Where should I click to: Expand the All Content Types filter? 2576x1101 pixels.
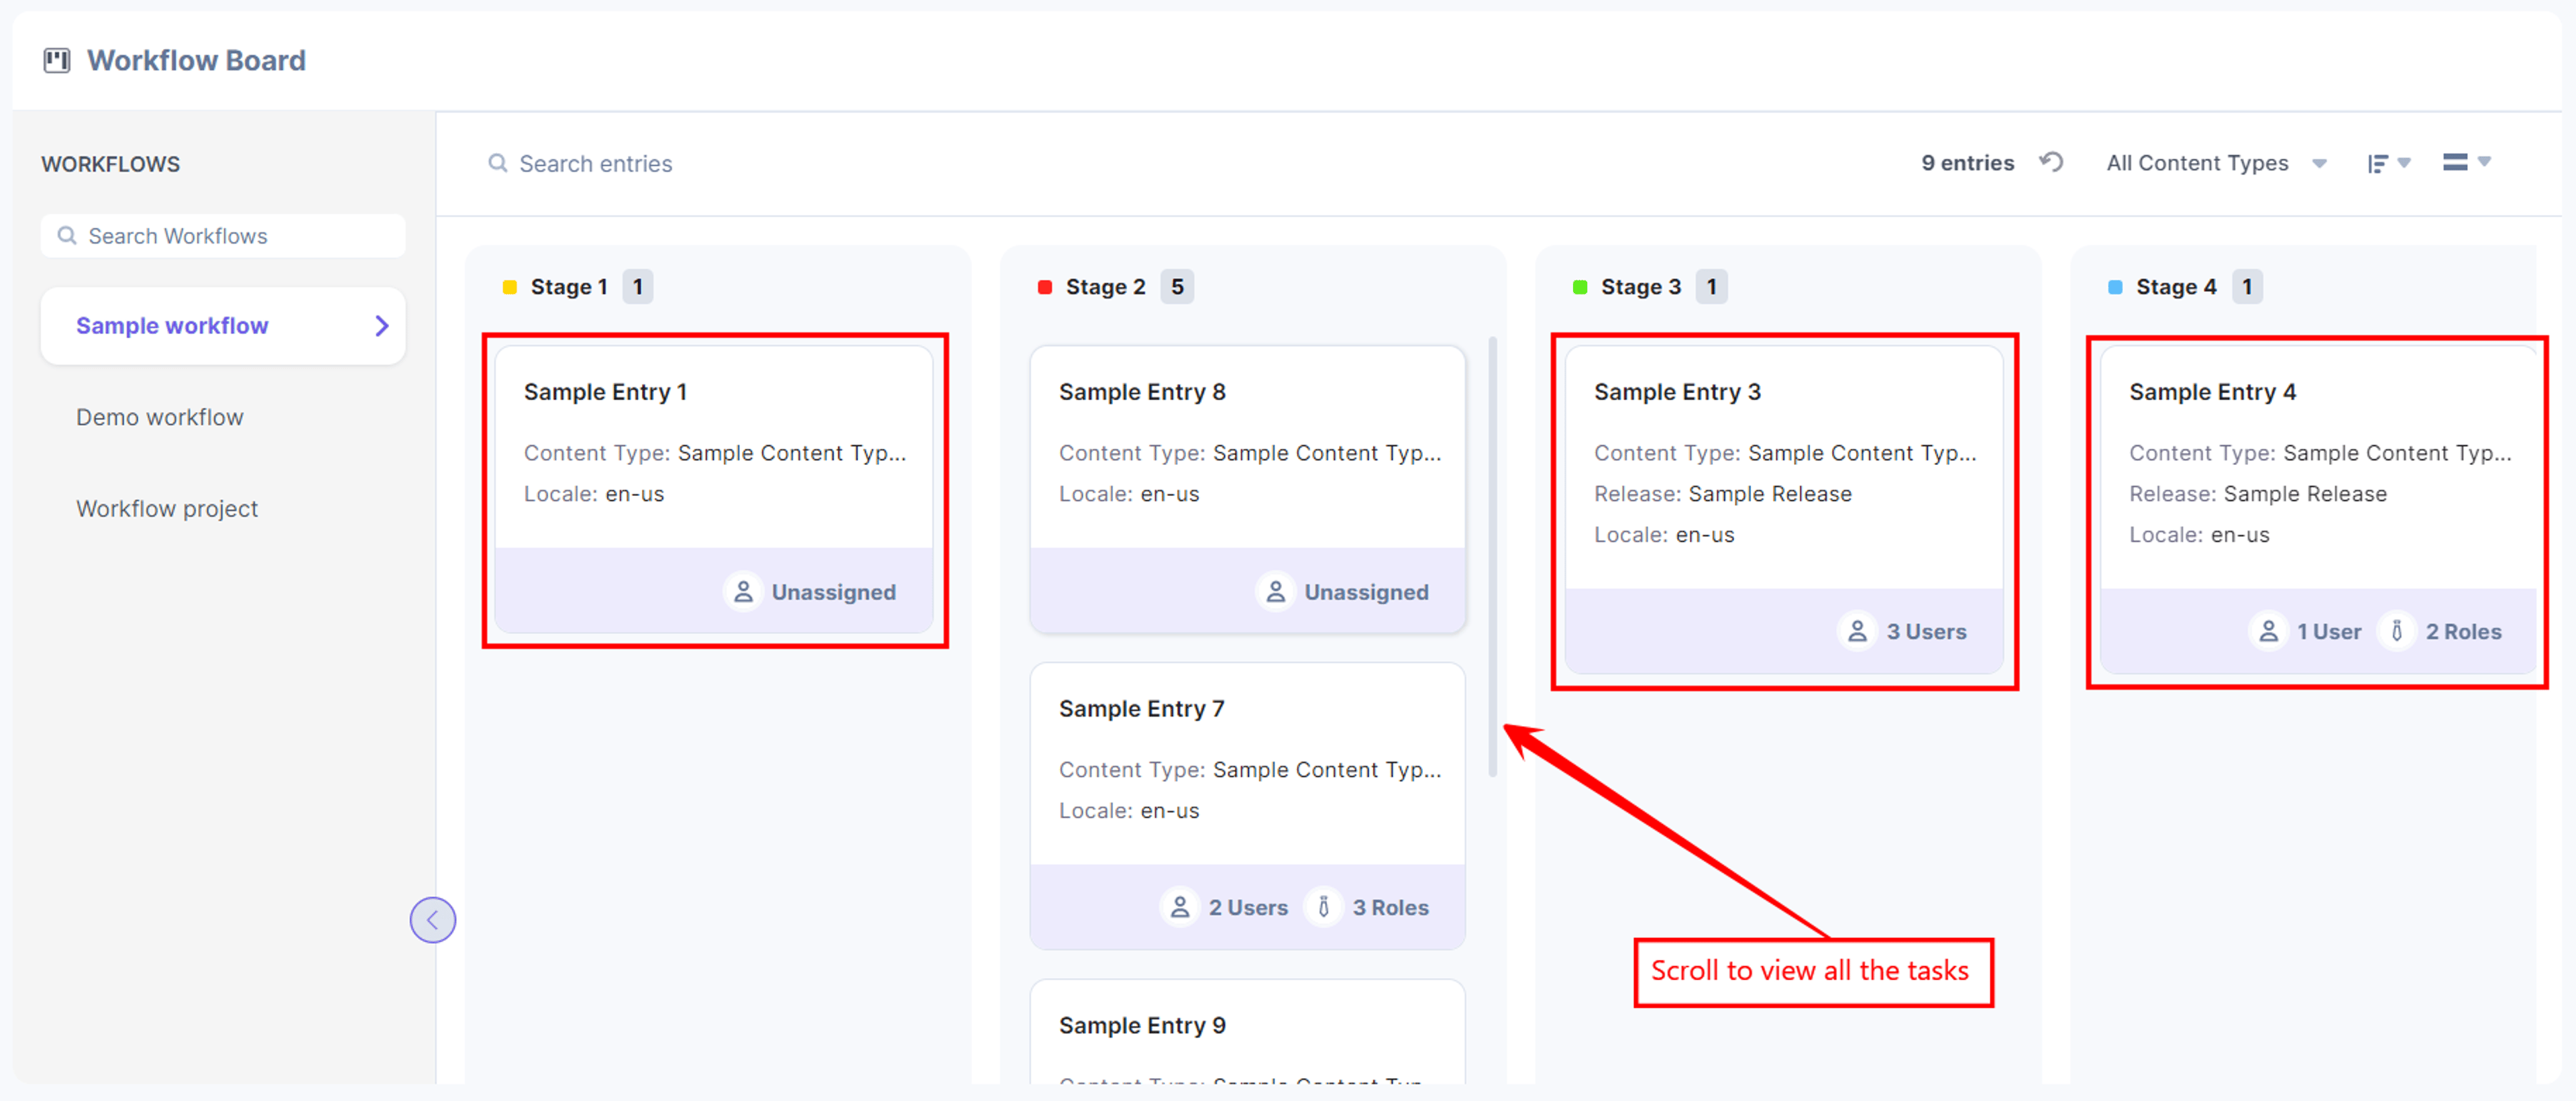click(x=2216, y=163)
